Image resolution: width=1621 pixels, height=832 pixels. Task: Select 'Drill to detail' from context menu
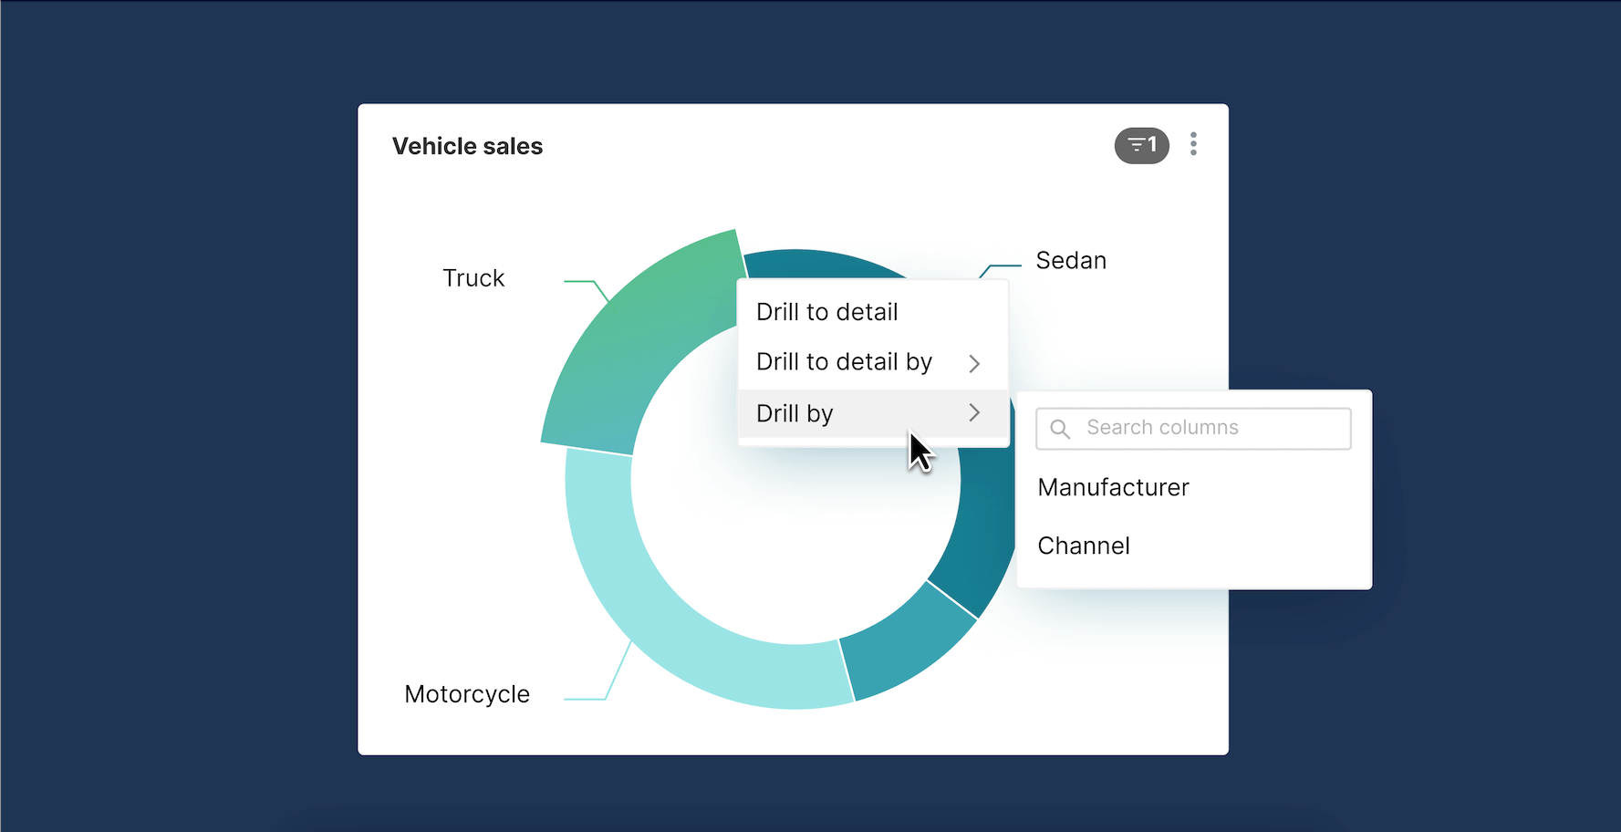pyautogui.click(x=826, y=312)
